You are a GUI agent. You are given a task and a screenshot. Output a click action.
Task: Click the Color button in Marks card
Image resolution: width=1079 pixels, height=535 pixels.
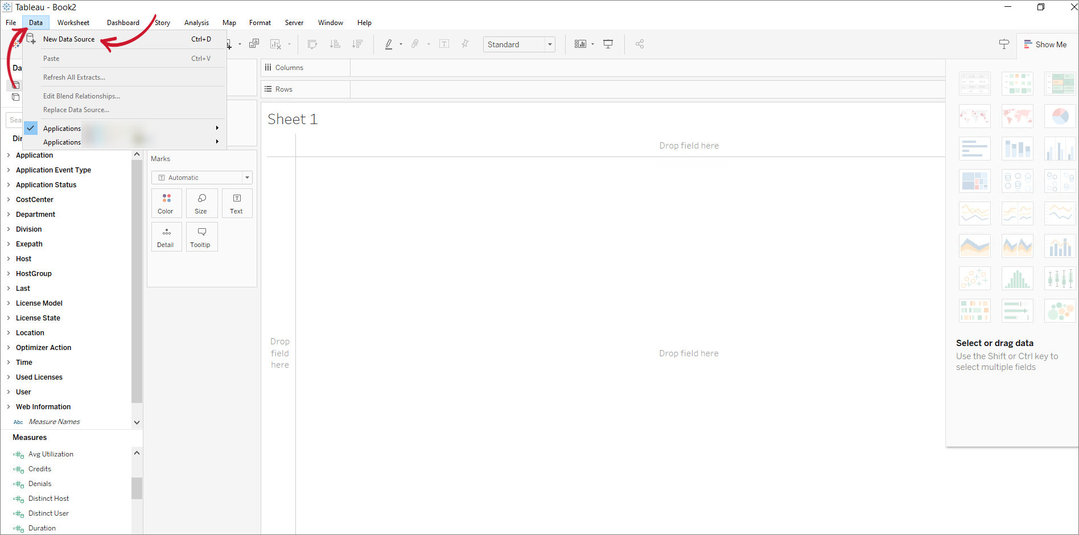(166, 203)
